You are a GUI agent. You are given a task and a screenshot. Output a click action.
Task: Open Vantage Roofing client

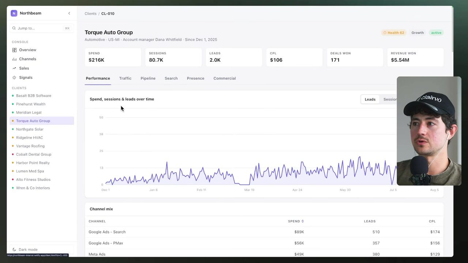point(42,146)
